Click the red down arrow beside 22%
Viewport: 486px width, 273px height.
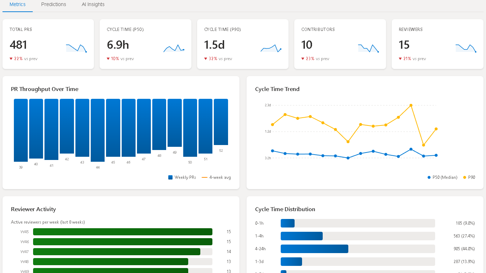[x=11, y=59]
